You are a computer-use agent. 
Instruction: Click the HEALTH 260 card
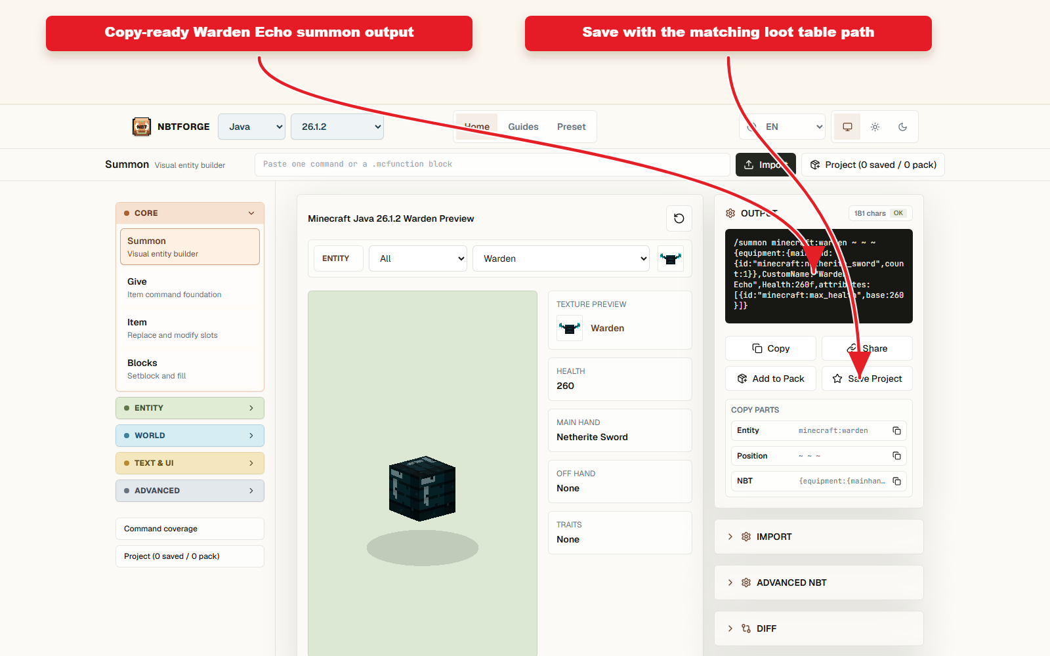click(x=619, y=379)
